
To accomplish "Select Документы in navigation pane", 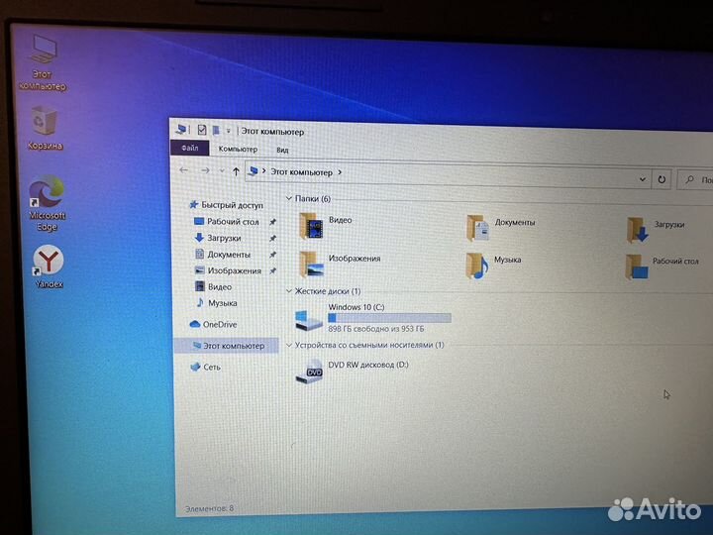I will click(x=223, y=255).
